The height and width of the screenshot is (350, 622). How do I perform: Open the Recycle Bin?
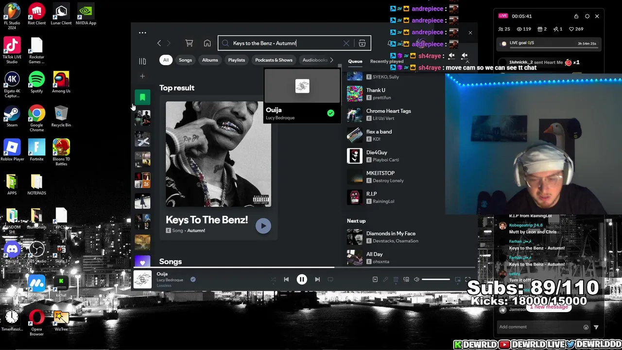61,117
